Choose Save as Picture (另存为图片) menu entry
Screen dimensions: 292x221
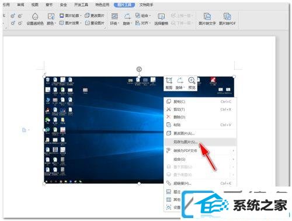[200, 142]
